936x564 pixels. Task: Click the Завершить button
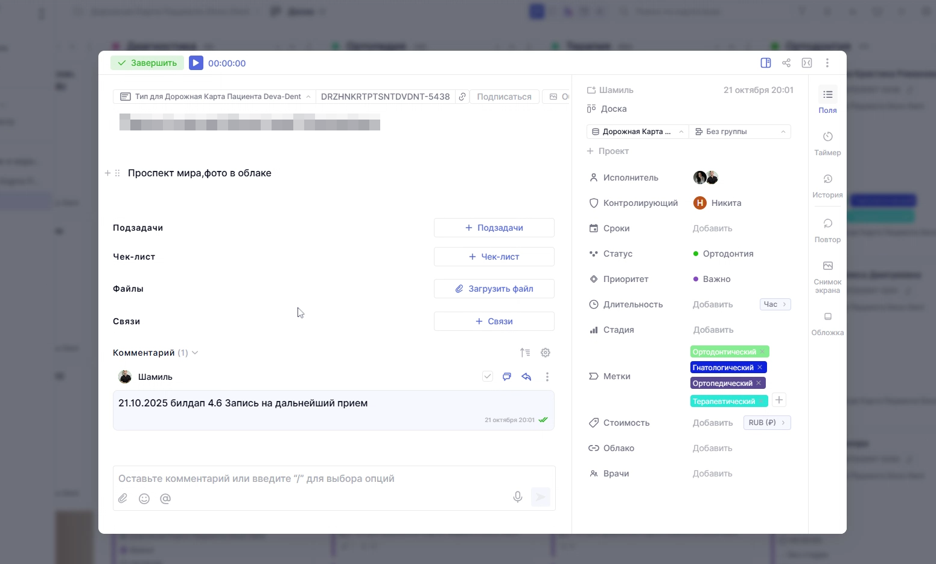[x=147, y=63]
